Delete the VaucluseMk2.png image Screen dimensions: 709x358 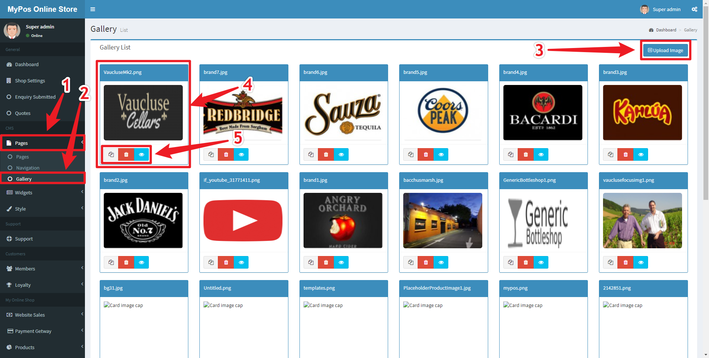pyautogui.click(x=126, y=154)
